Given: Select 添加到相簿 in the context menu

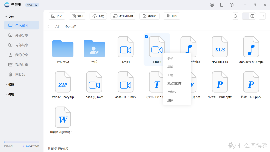Looking at the screenshot, I should 175,83.
